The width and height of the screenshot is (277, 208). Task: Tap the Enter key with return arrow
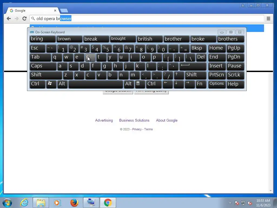coord(193,67)
